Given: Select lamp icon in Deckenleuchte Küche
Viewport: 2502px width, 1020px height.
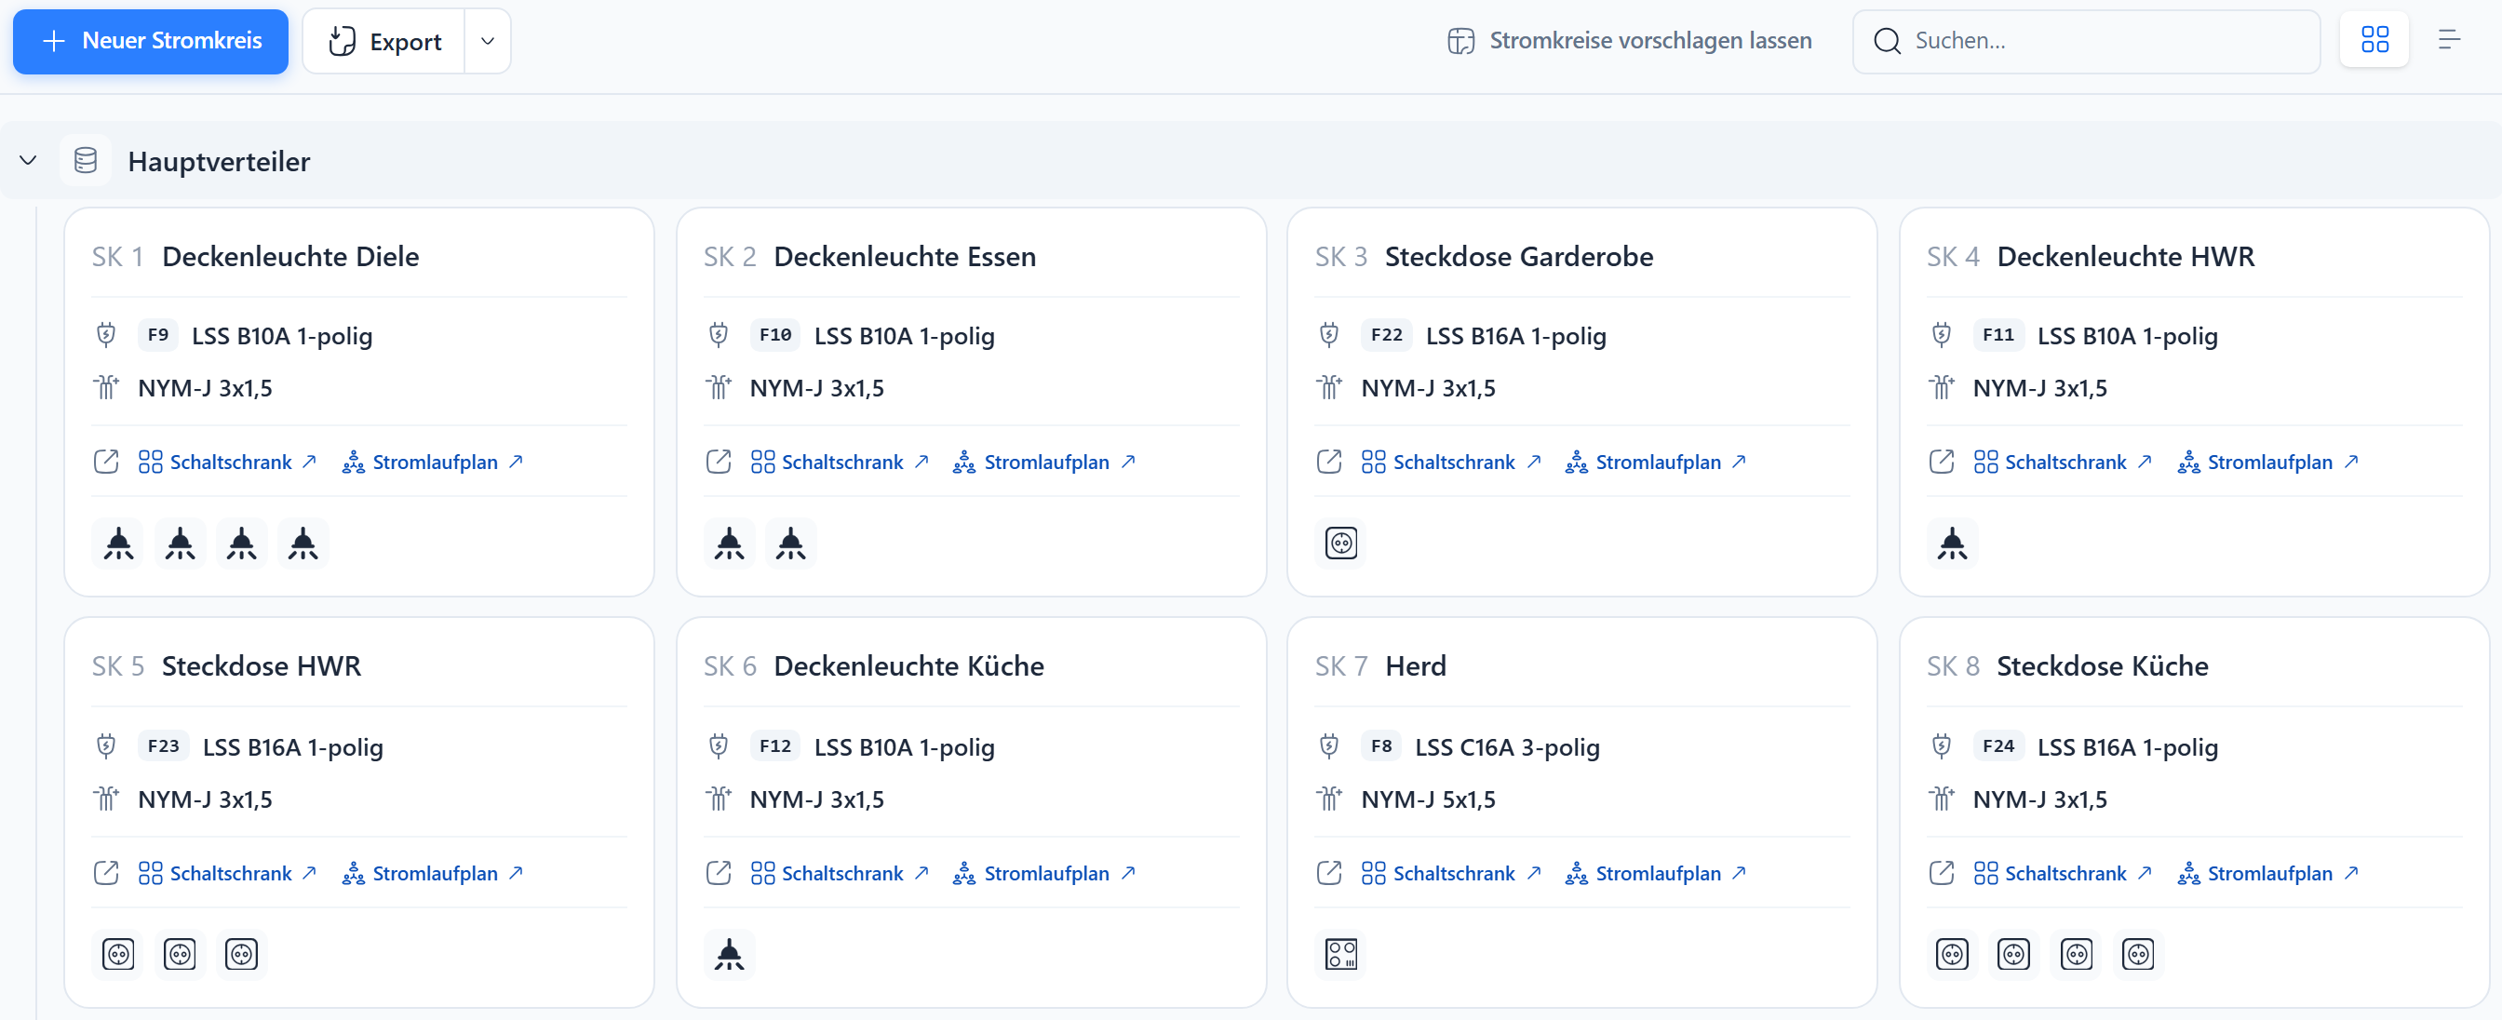Looking at the screenshot, I should 730,954.
